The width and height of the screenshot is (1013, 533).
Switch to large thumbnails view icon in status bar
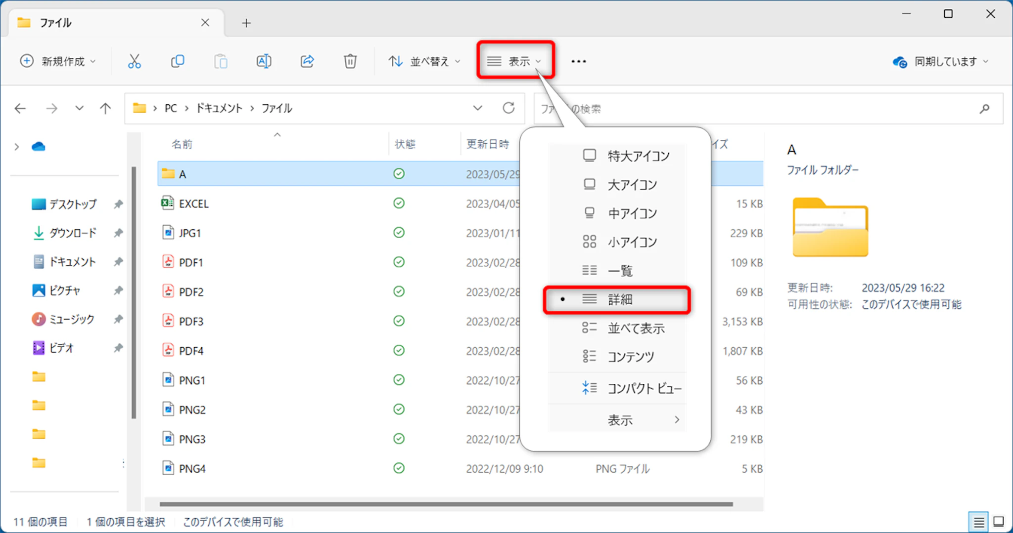click(999, 522)
